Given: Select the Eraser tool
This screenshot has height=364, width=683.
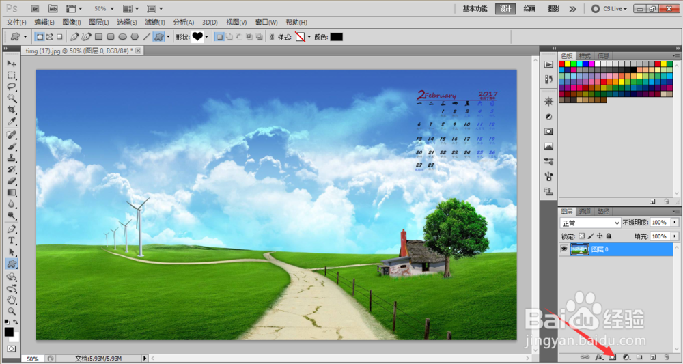Looking at the screenshot, I should [12, 181].
